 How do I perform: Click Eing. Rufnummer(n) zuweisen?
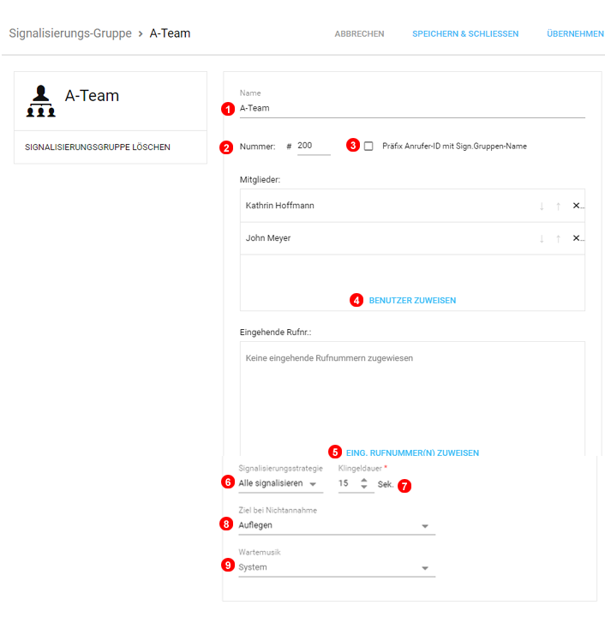412,453
